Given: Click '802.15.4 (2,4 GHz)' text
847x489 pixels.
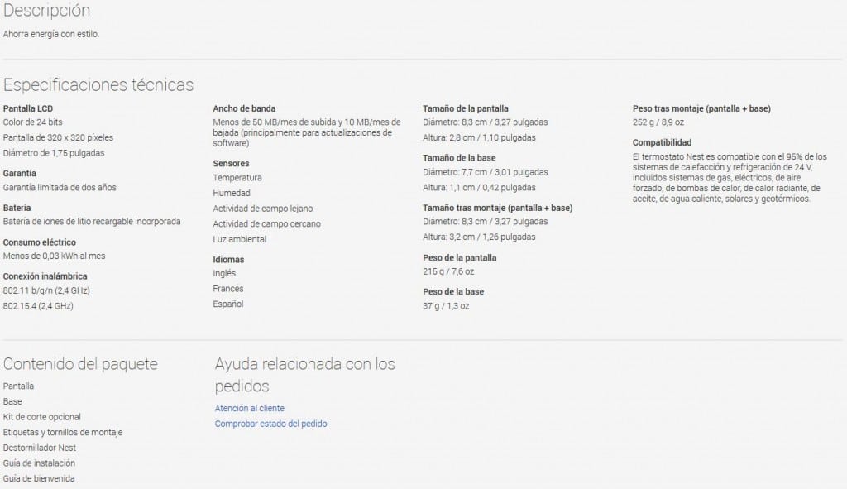Looking at the screenshot, I should click(x=38, y=306).
